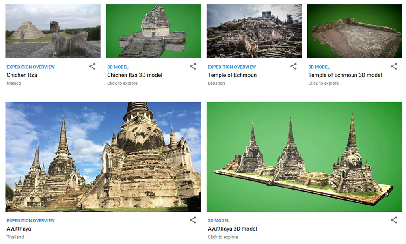Share the Temple of Echmoun 3D model
406x244 pixels.
click(394, 67)
